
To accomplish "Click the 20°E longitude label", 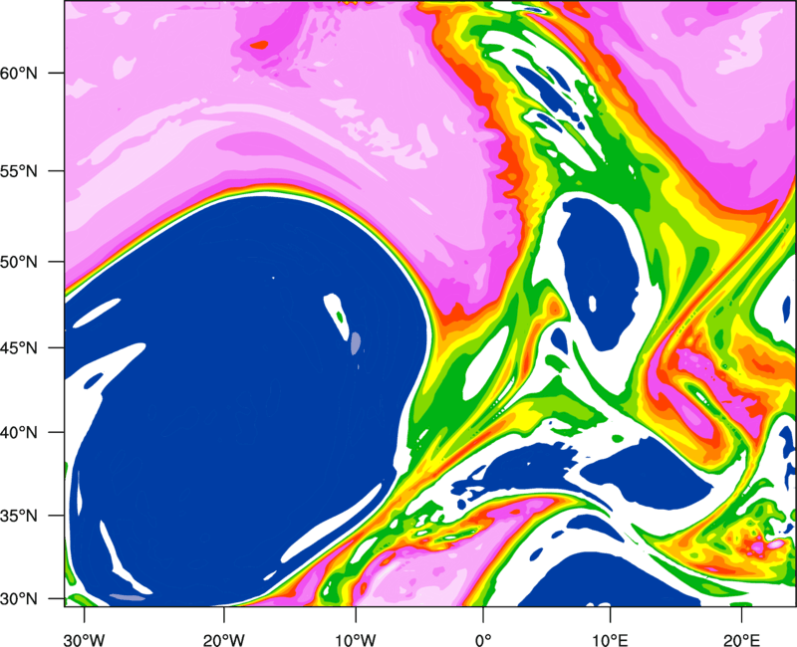I will point(741,640).
